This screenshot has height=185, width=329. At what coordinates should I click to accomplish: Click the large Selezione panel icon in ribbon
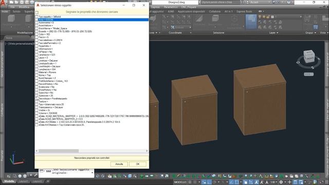click(x=251, y=22)
